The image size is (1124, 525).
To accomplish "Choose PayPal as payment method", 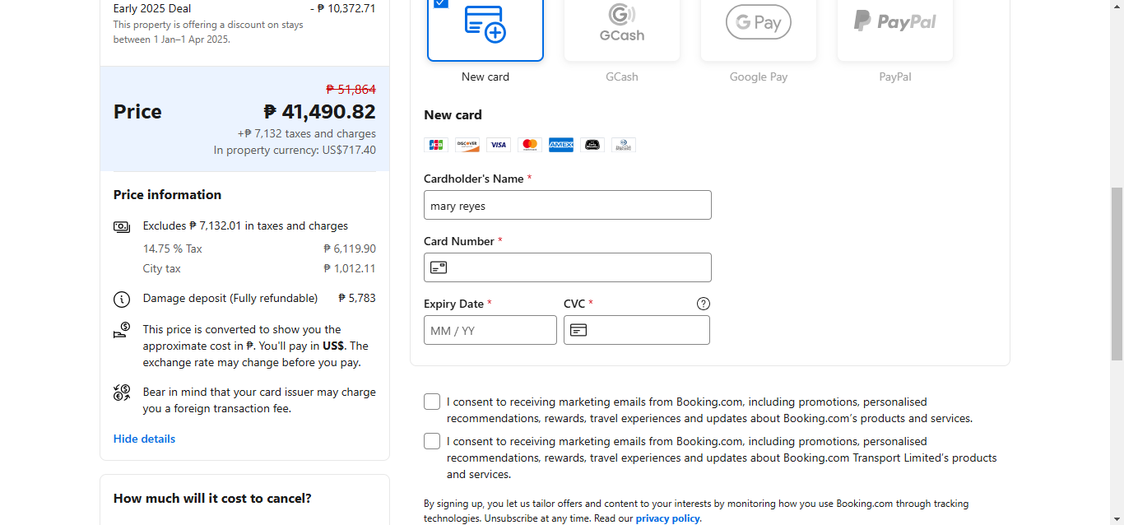I will pyautogui.click(x=895, y=29).
